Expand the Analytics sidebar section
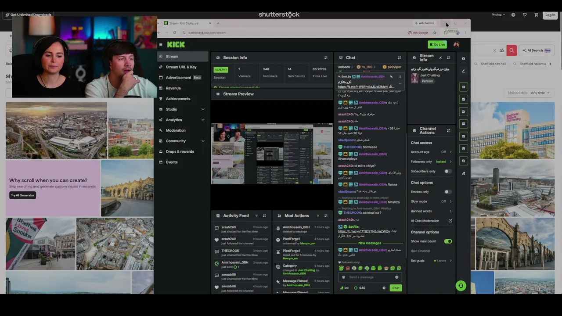The height and width of the screenshot is (316, 562). click(x=203, y=120)
